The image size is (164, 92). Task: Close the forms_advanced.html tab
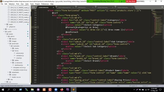tap(73, 7)
